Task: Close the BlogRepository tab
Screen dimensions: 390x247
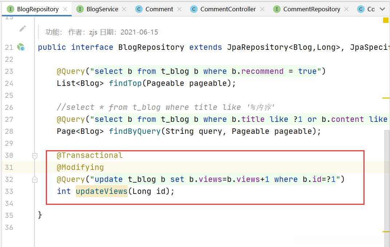Action: click(65, 9)
